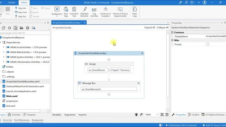Open the Snippets panel tab
The width and height of the screenshot is (226, 127).
[29, 115]
